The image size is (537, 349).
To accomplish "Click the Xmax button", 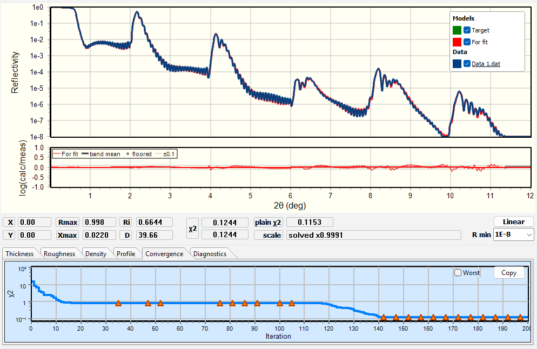I will coord(68,236).
